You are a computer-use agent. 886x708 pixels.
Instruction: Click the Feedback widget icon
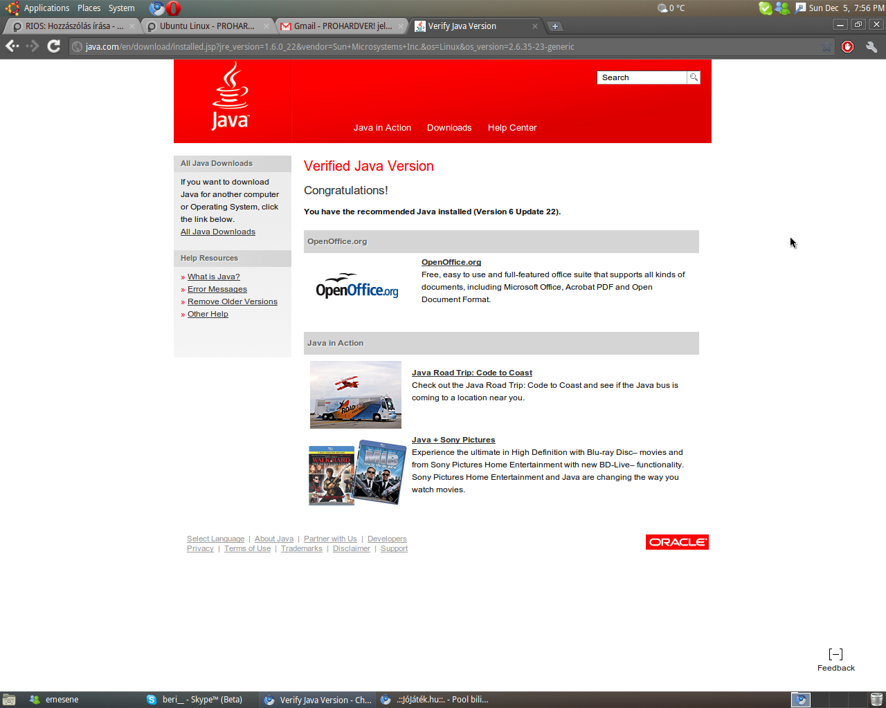(835, 654)
